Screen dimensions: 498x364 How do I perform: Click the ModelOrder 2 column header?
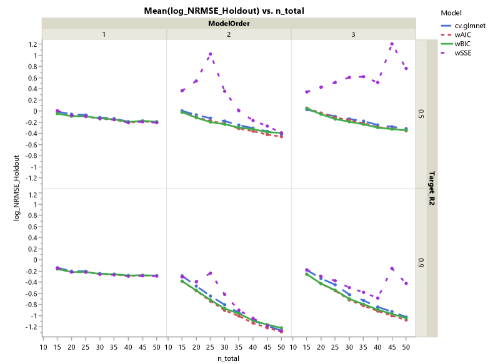229,34
